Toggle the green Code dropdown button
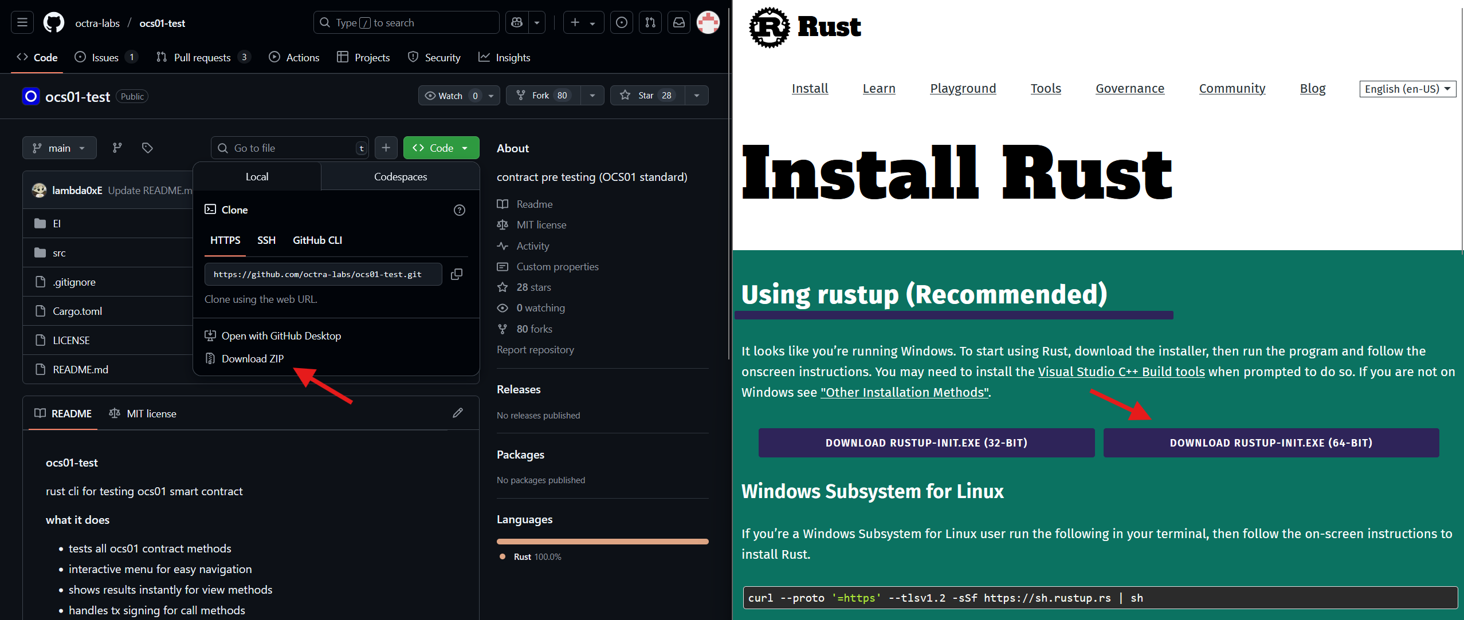This screenshot has height=620, width=1464. (441, 148)
